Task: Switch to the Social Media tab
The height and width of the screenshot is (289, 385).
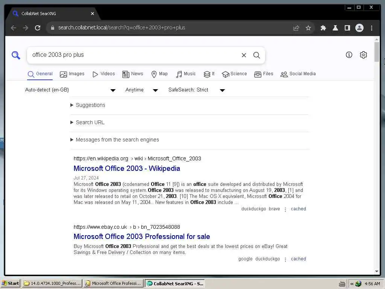Action: coord(298,74)
